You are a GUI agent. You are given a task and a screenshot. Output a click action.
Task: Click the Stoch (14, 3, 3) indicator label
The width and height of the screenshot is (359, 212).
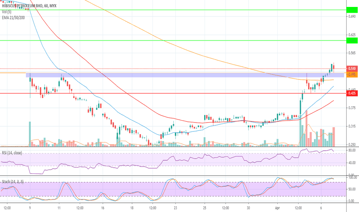point(13,182)
